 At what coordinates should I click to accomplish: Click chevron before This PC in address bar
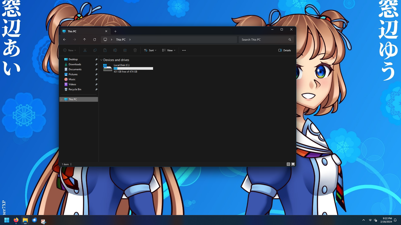[112, 40]
